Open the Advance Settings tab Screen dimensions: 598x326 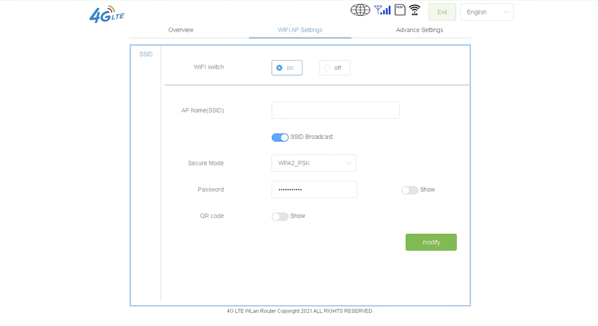tap(419, 30)
